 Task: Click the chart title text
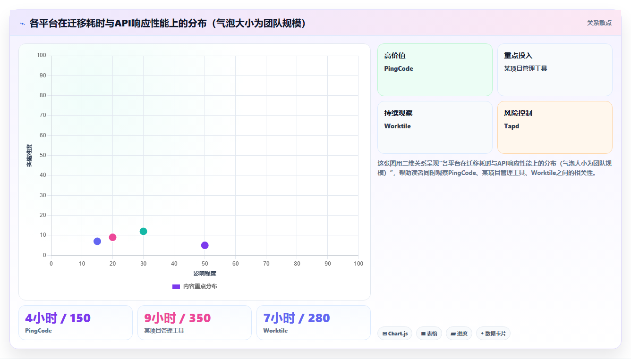pos(168,23)
